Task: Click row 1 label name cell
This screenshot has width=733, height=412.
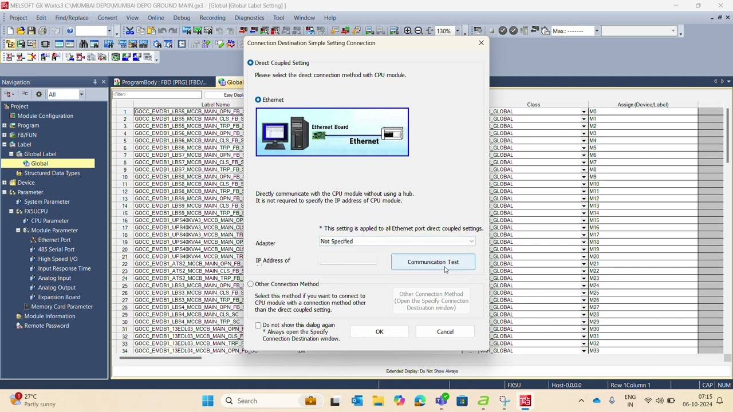Action: point(189,112)
